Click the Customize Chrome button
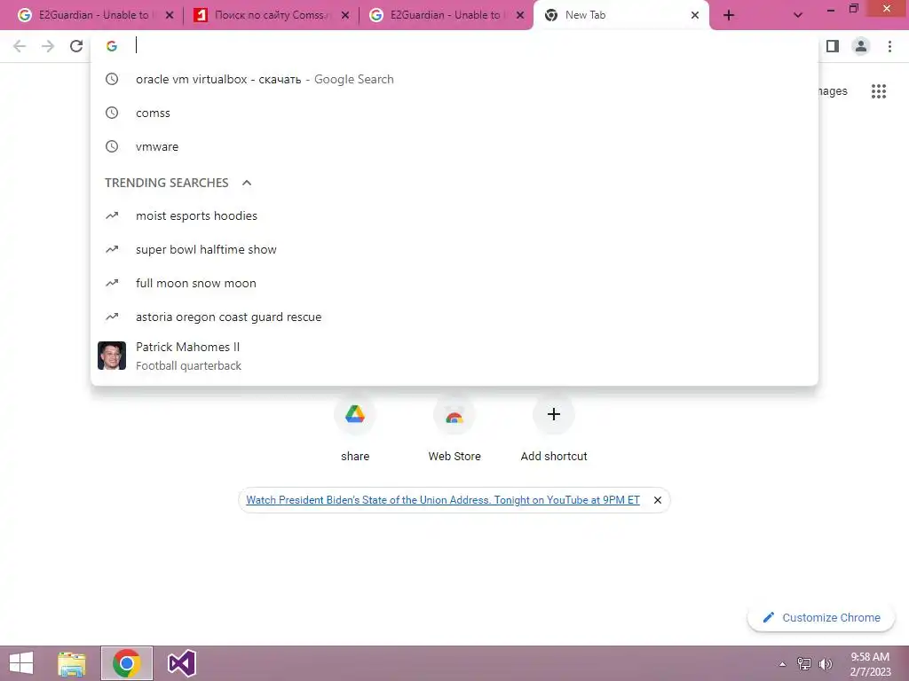This screenshot has width=909, height=681. [x=821, y=617]
